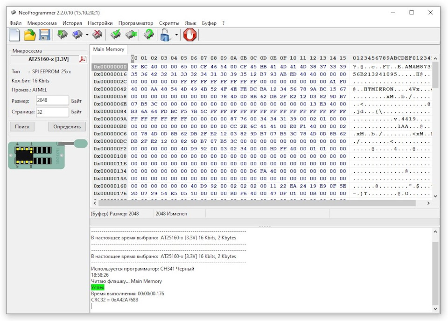Viewport: 448px width, 321px height.
Task: Select the address row 0x00000058
Action: click(110, 97)
